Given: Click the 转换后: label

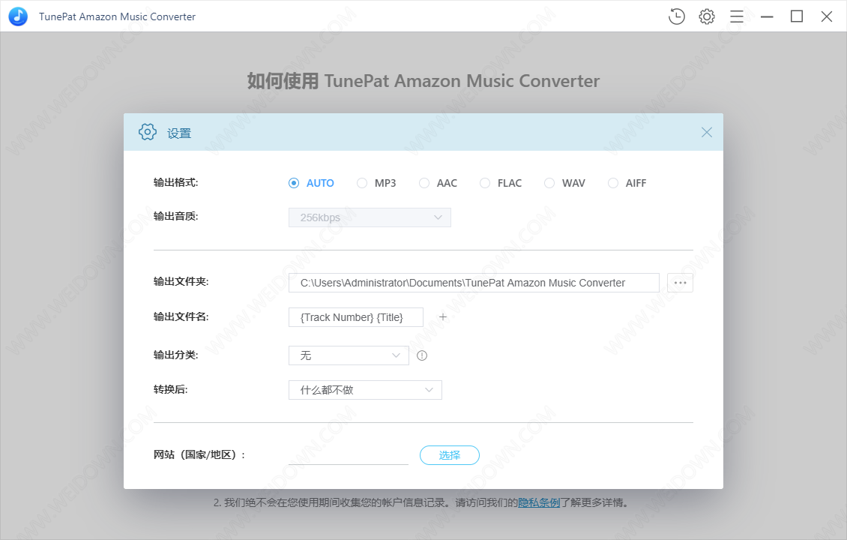Looking at the screenshot, I should (x=171, y=389).
